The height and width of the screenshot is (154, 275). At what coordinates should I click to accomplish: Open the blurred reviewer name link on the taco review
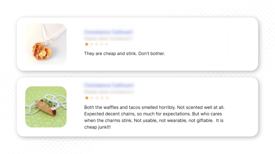tap(108, 86)
